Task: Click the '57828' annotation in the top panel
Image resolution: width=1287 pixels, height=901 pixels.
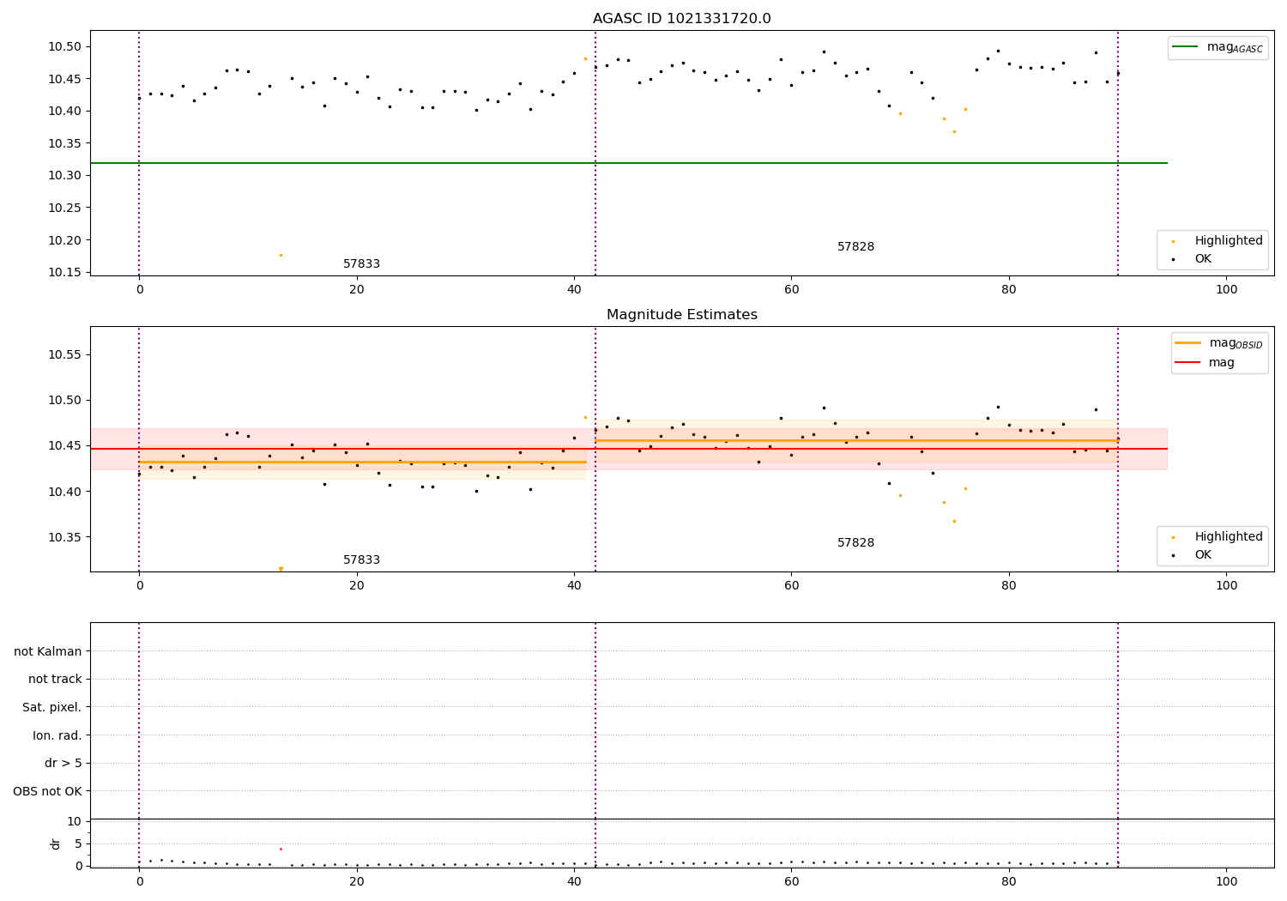Action: click(x=855, y=247)
